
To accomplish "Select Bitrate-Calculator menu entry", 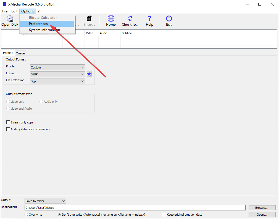I will 47,18.
